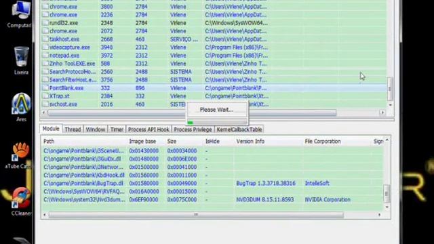Click the icon beside taskhost.exe
This screenshot has width=434, height=244.
pos(45,39)
